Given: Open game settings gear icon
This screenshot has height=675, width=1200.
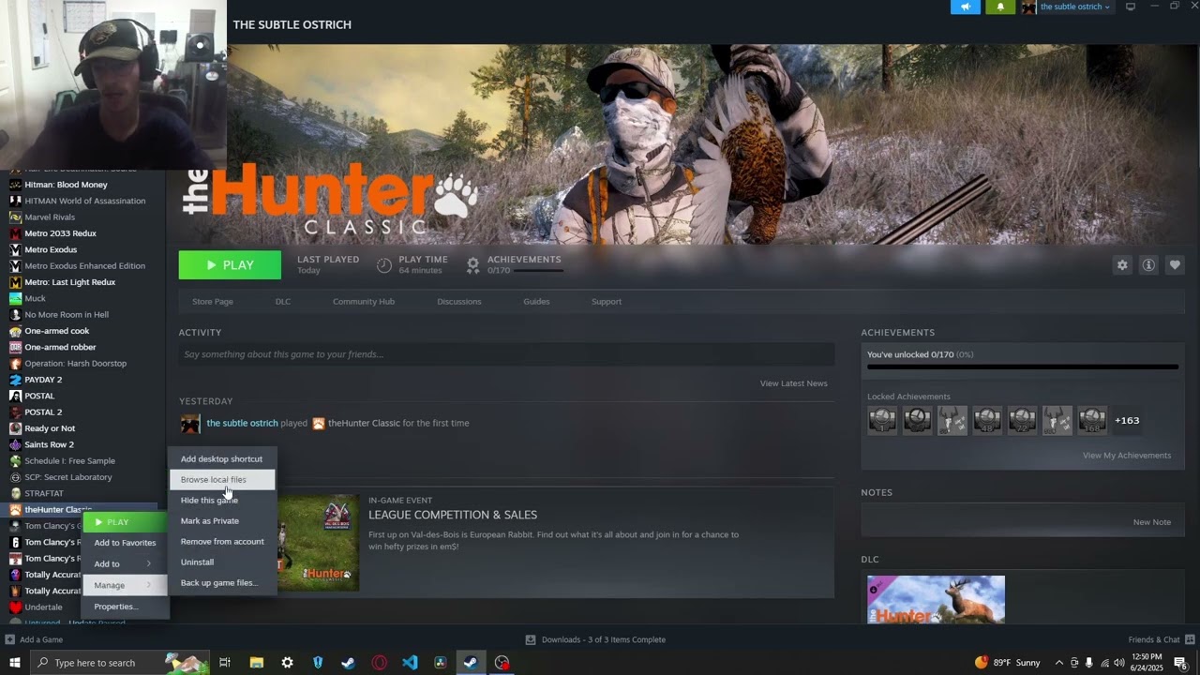Looking at the screenshot, I should 1122,265.
